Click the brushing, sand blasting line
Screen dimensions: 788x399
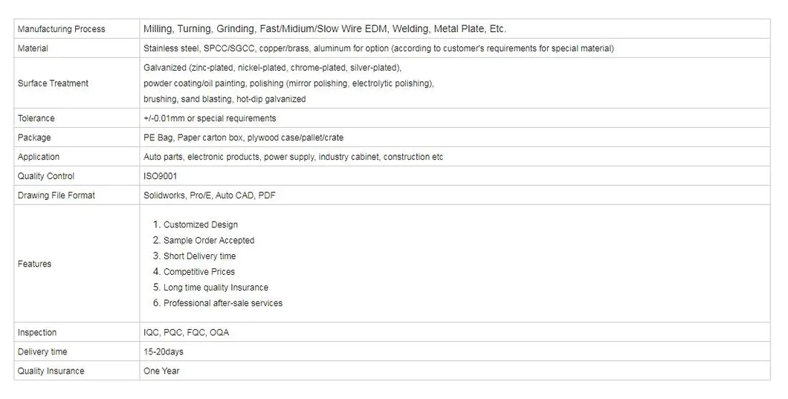click(x=225, y=99)
